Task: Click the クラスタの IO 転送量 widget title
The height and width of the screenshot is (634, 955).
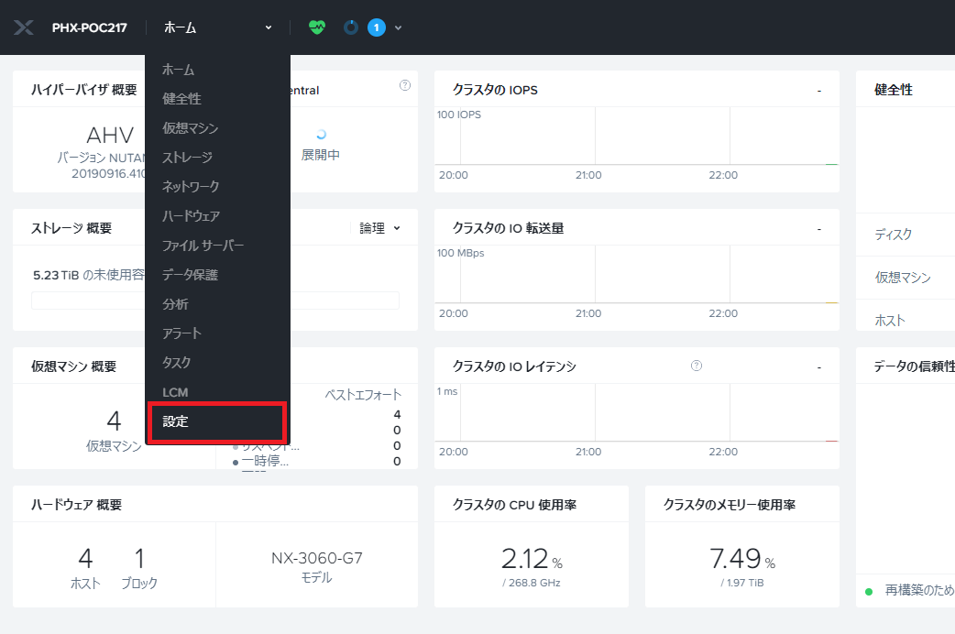Action: coord(508,228)
